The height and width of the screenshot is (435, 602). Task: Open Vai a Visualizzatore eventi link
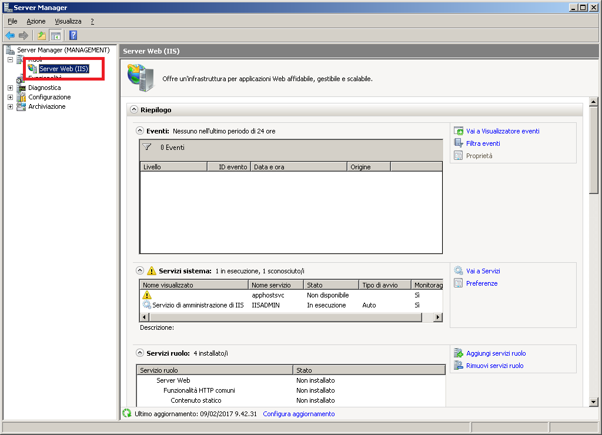tap(503, 131)
